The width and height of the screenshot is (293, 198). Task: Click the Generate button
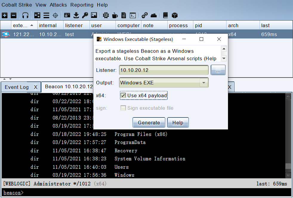point(149,123)
